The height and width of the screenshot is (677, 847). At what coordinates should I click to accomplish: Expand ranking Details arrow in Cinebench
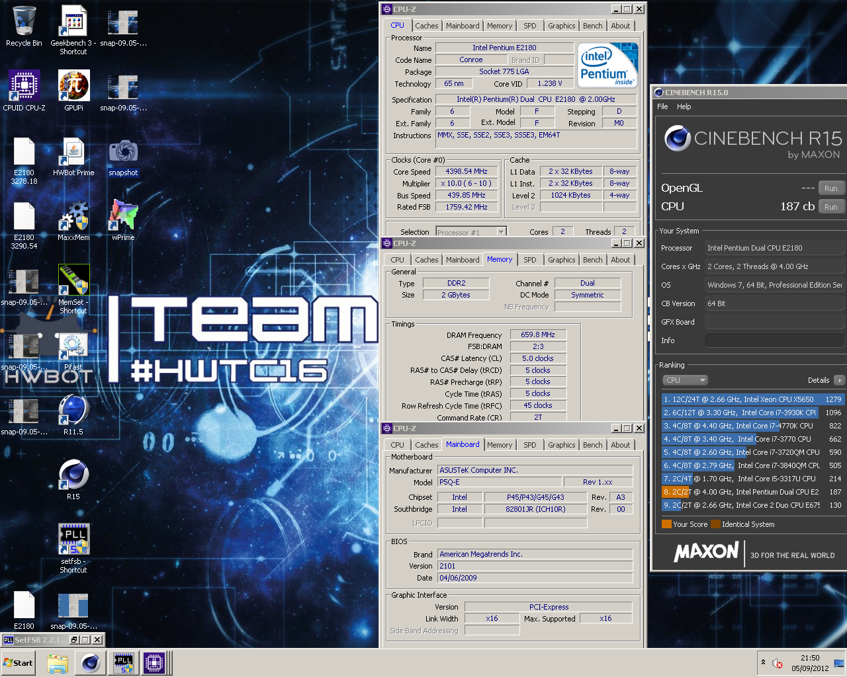(x=839, y=380)
